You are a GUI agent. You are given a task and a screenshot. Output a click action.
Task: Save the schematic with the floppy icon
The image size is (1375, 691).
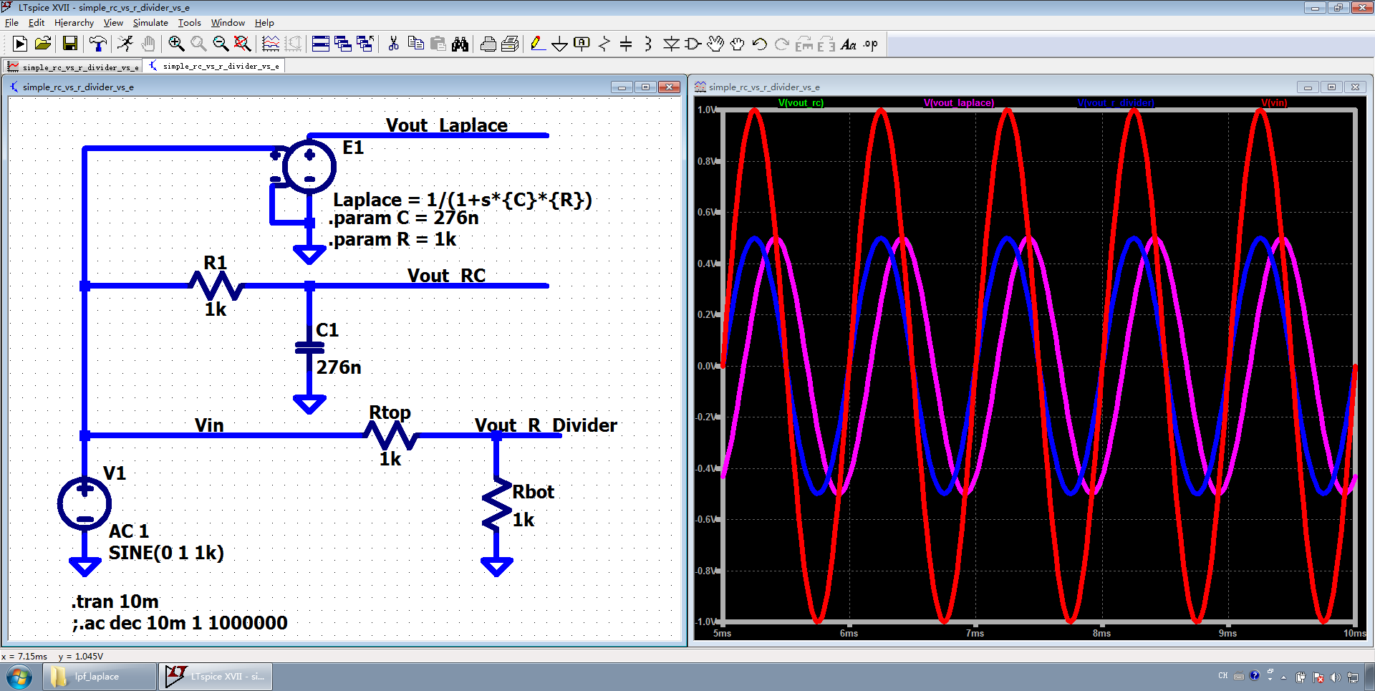click(x=69, y=44)
